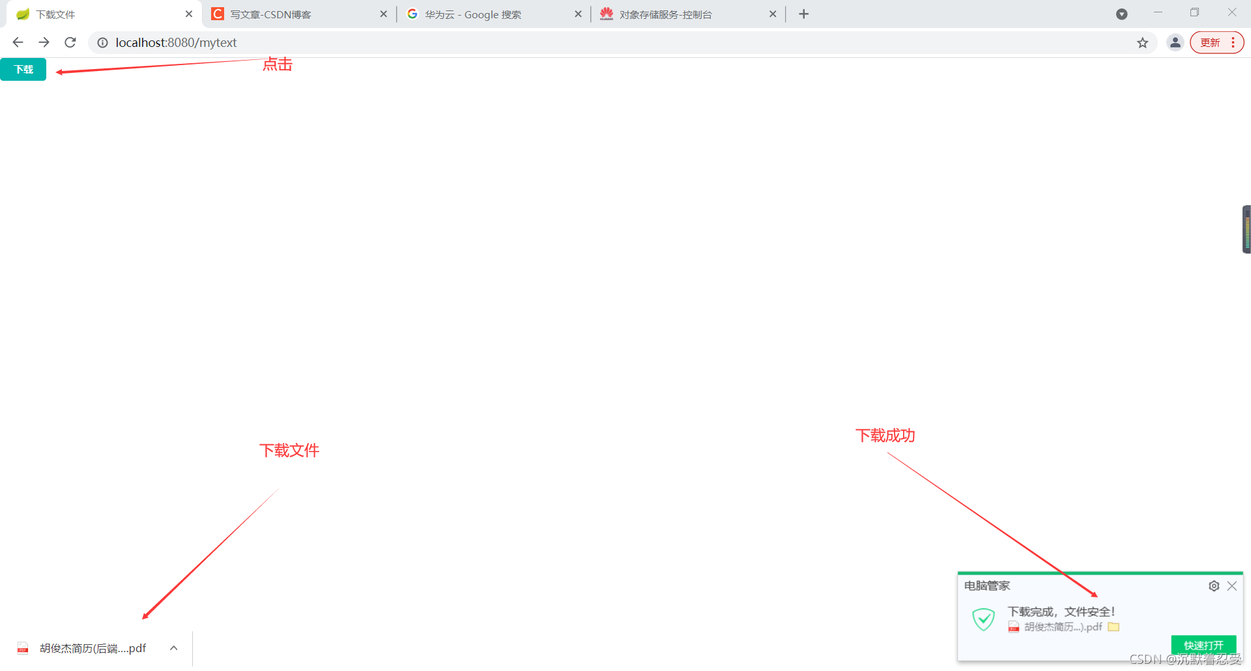Go back to the previous page

18,42
